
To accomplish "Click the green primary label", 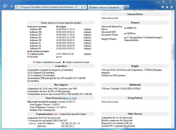I will [32, 123].
